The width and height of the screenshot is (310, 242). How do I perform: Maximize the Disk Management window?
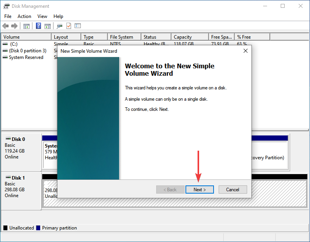point(283,6)
